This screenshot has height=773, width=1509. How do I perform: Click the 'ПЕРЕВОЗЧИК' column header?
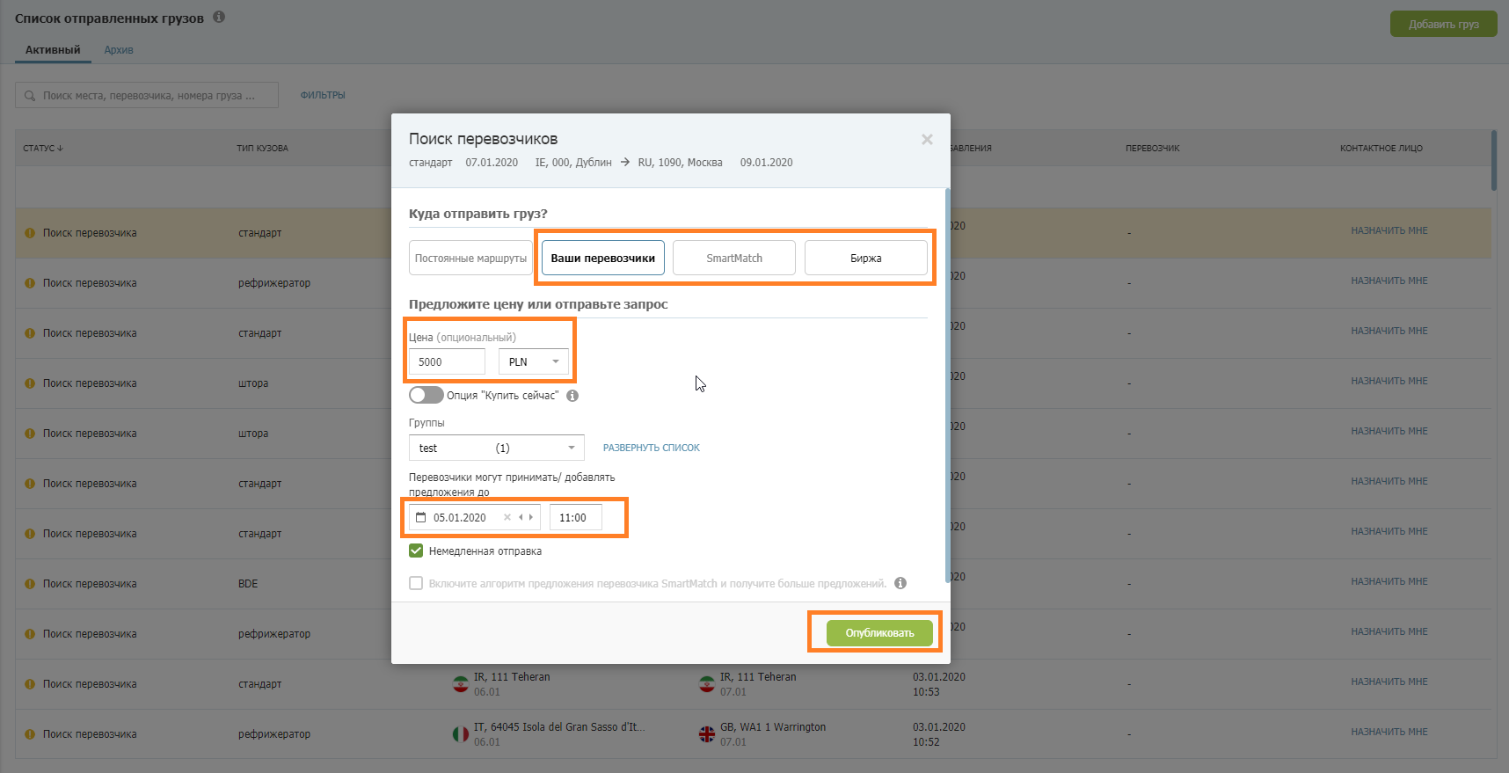tap(1153, 149)
